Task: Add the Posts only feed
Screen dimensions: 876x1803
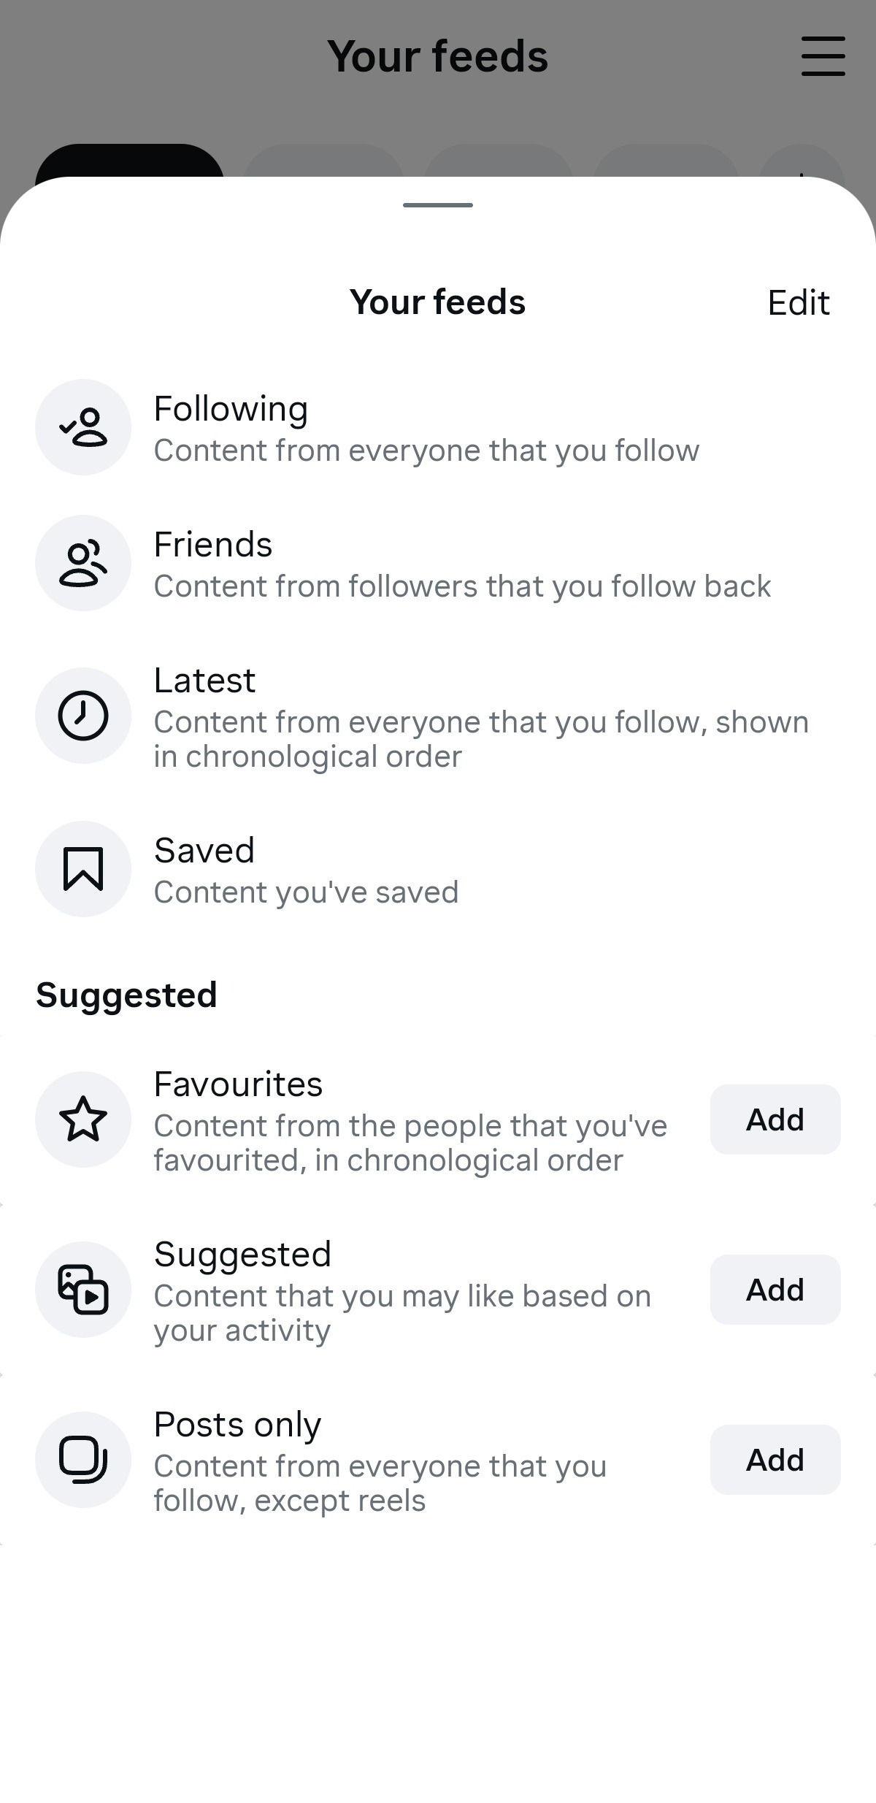Action: (x=775, y=1460)
